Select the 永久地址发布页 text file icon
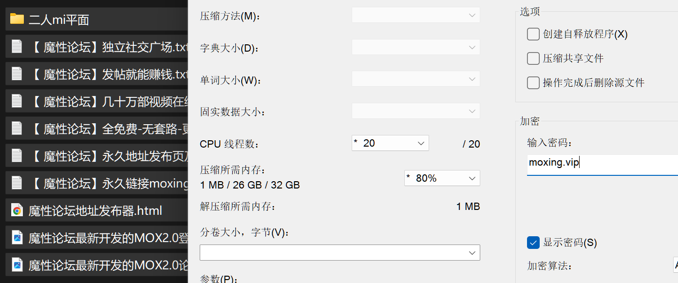 (x=17, y=156)
